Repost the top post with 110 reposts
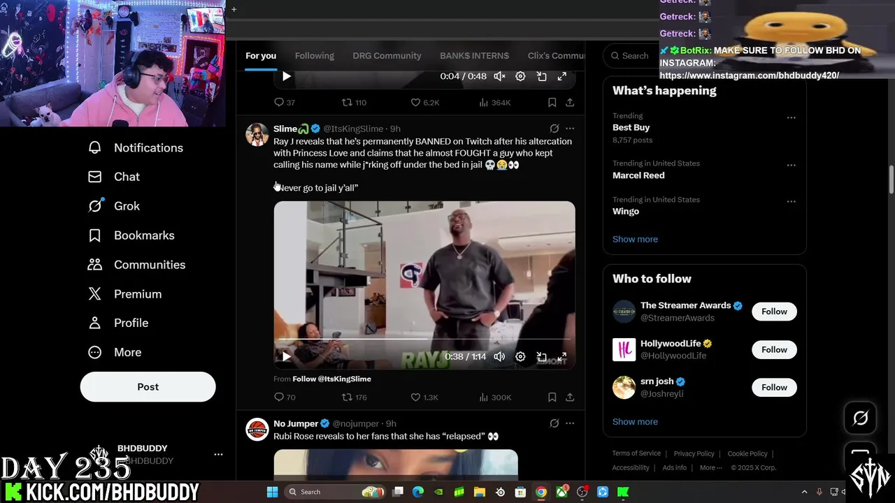 tap(354, 102)
